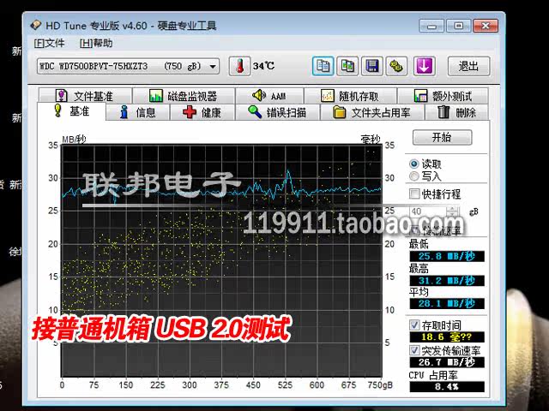The width and height of the screenshot is (549, 411).
Task: Open the 文件夹占用率 tab
Action: tap(372, 112)
